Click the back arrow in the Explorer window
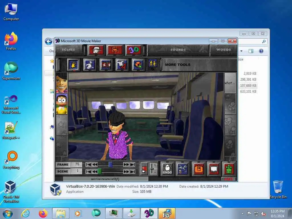The image size is (292, 219). [48, 41]
